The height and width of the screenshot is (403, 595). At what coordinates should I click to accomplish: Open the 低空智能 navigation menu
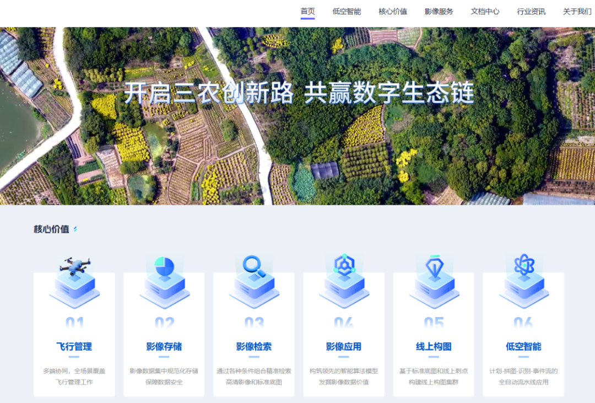(346, 10)
